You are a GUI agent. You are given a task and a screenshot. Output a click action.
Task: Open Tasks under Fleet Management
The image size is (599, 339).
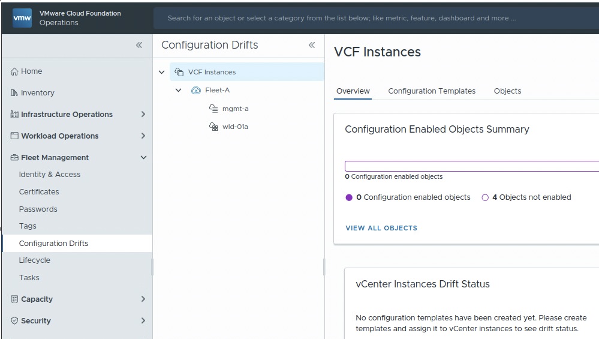coord(29,277)
